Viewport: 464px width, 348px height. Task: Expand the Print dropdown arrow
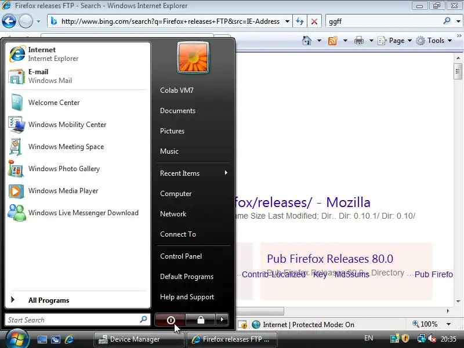pyautogui.click(x=371, y=40)
